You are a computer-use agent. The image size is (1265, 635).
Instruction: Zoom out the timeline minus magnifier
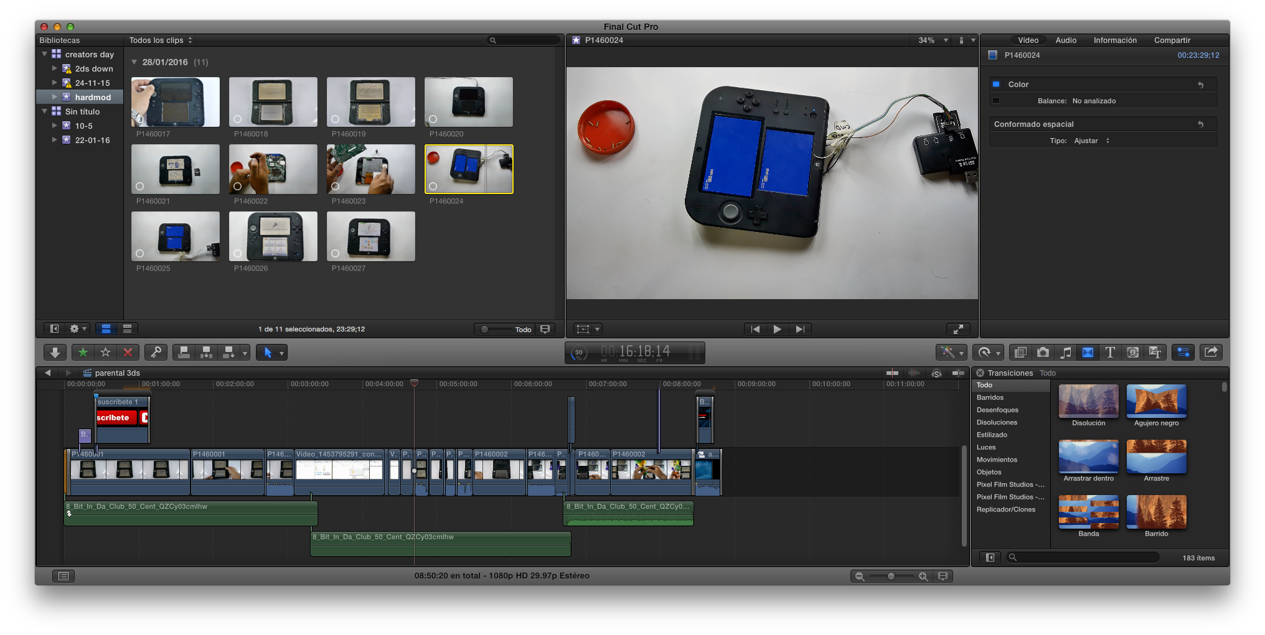[x=860, y=577]
